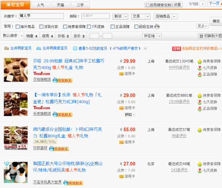Click the maximum price input box
This screenshot has height=188, width=222.
[107, 36]
